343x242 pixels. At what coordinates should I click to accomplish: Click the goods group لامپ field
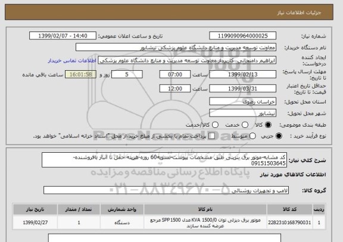(166, 190)
